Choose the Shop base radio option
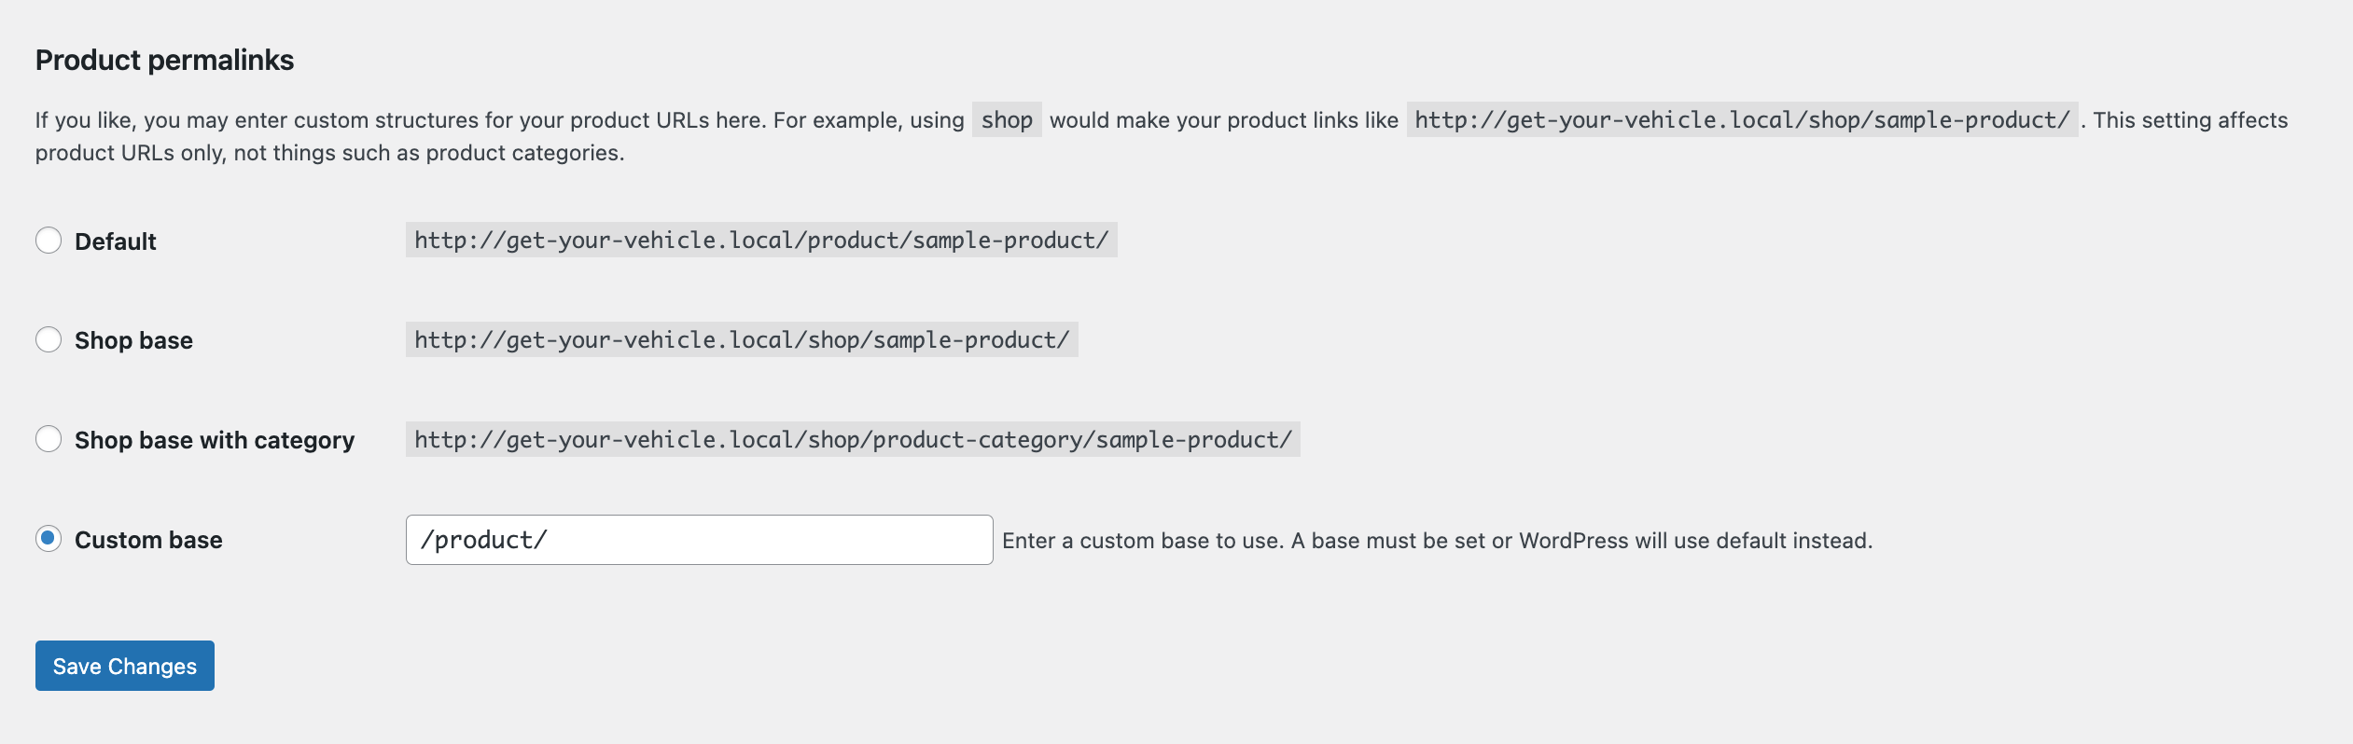The height and width of the screenshot is (744, 2353). coord(49,339)
